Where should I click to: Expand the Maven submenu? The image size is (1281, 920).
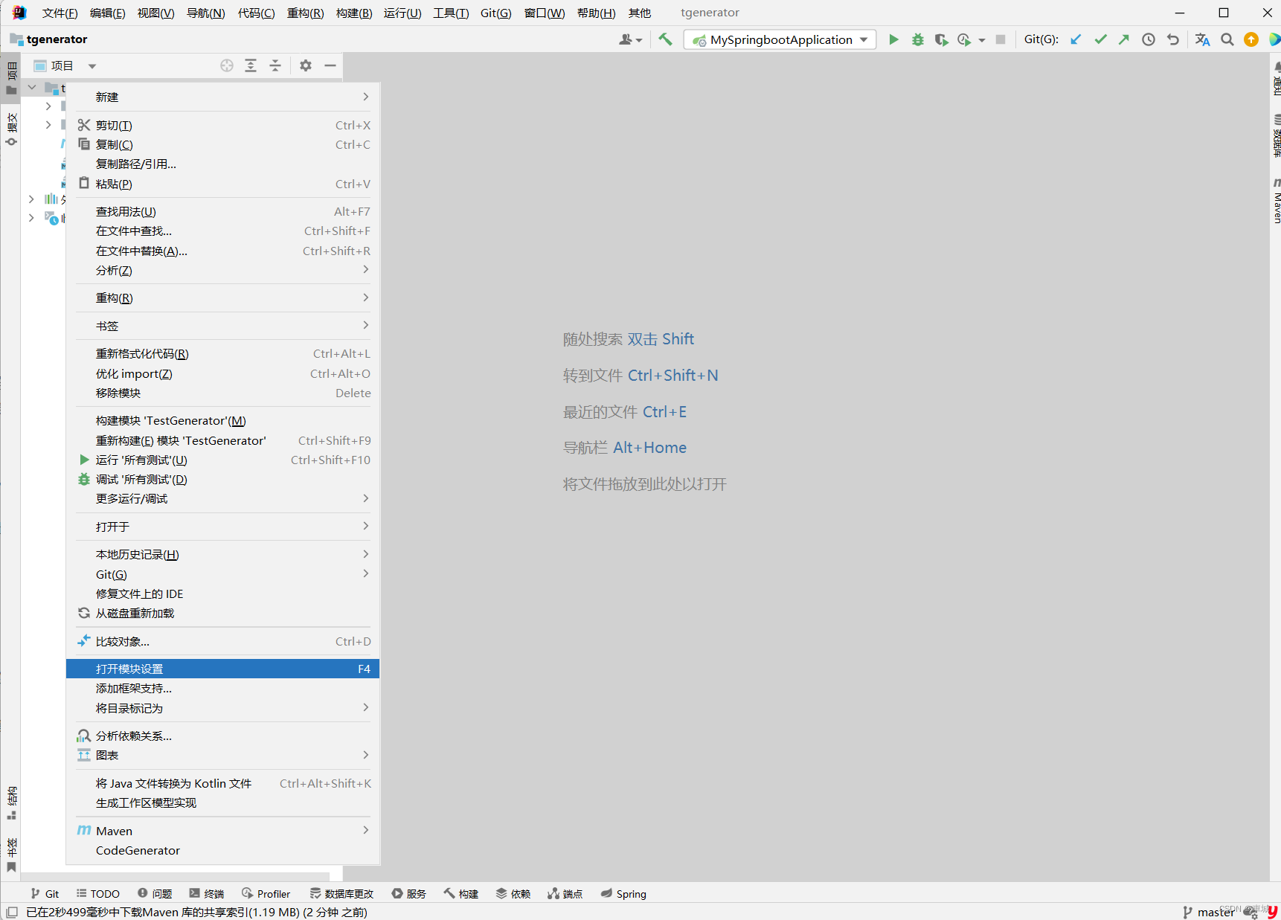[223, 831]
